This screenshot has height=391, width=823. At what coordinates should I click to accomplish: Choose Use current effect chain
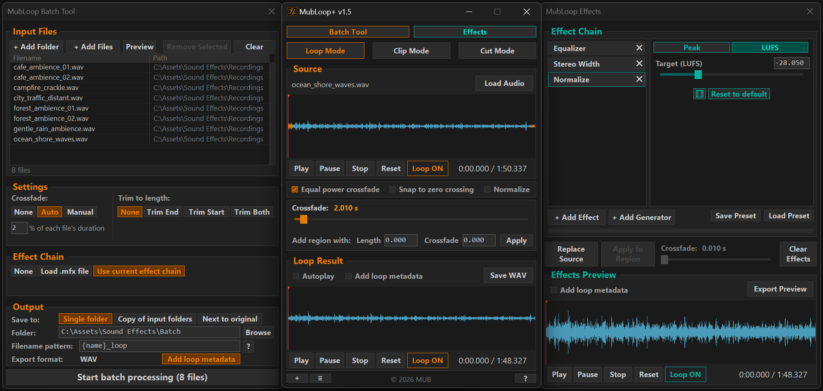click(x=139, y=271)
